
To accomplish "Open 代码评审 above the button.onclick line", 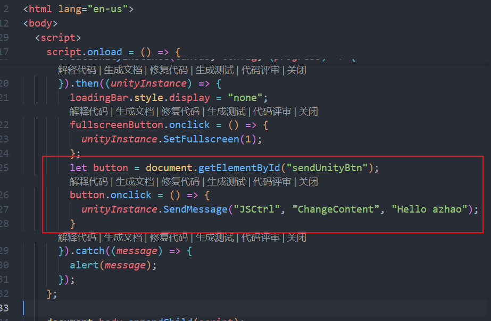I will coord(272,181).
